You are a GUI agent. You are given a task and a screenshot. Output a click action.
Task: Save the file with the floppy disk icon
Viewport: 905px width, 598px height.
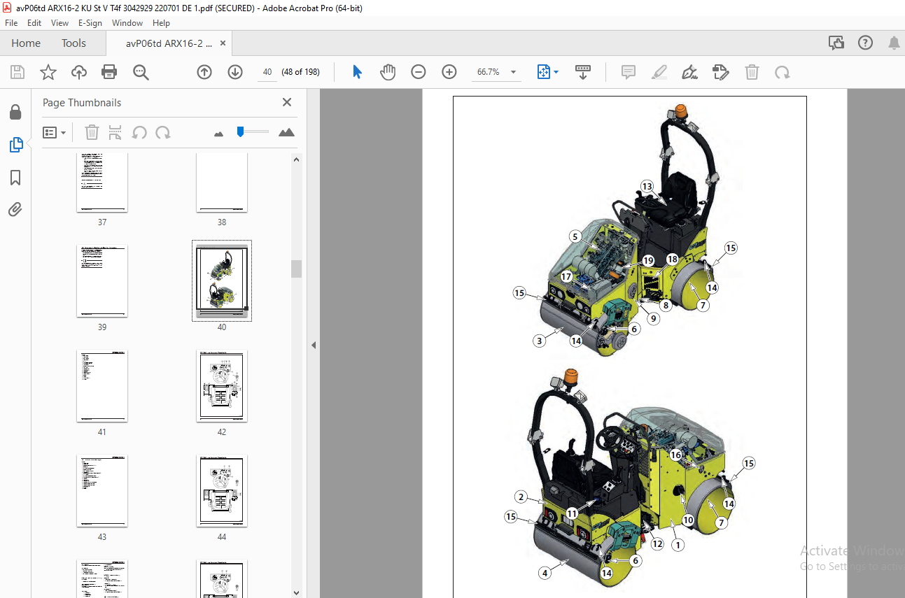coord(17,72)
